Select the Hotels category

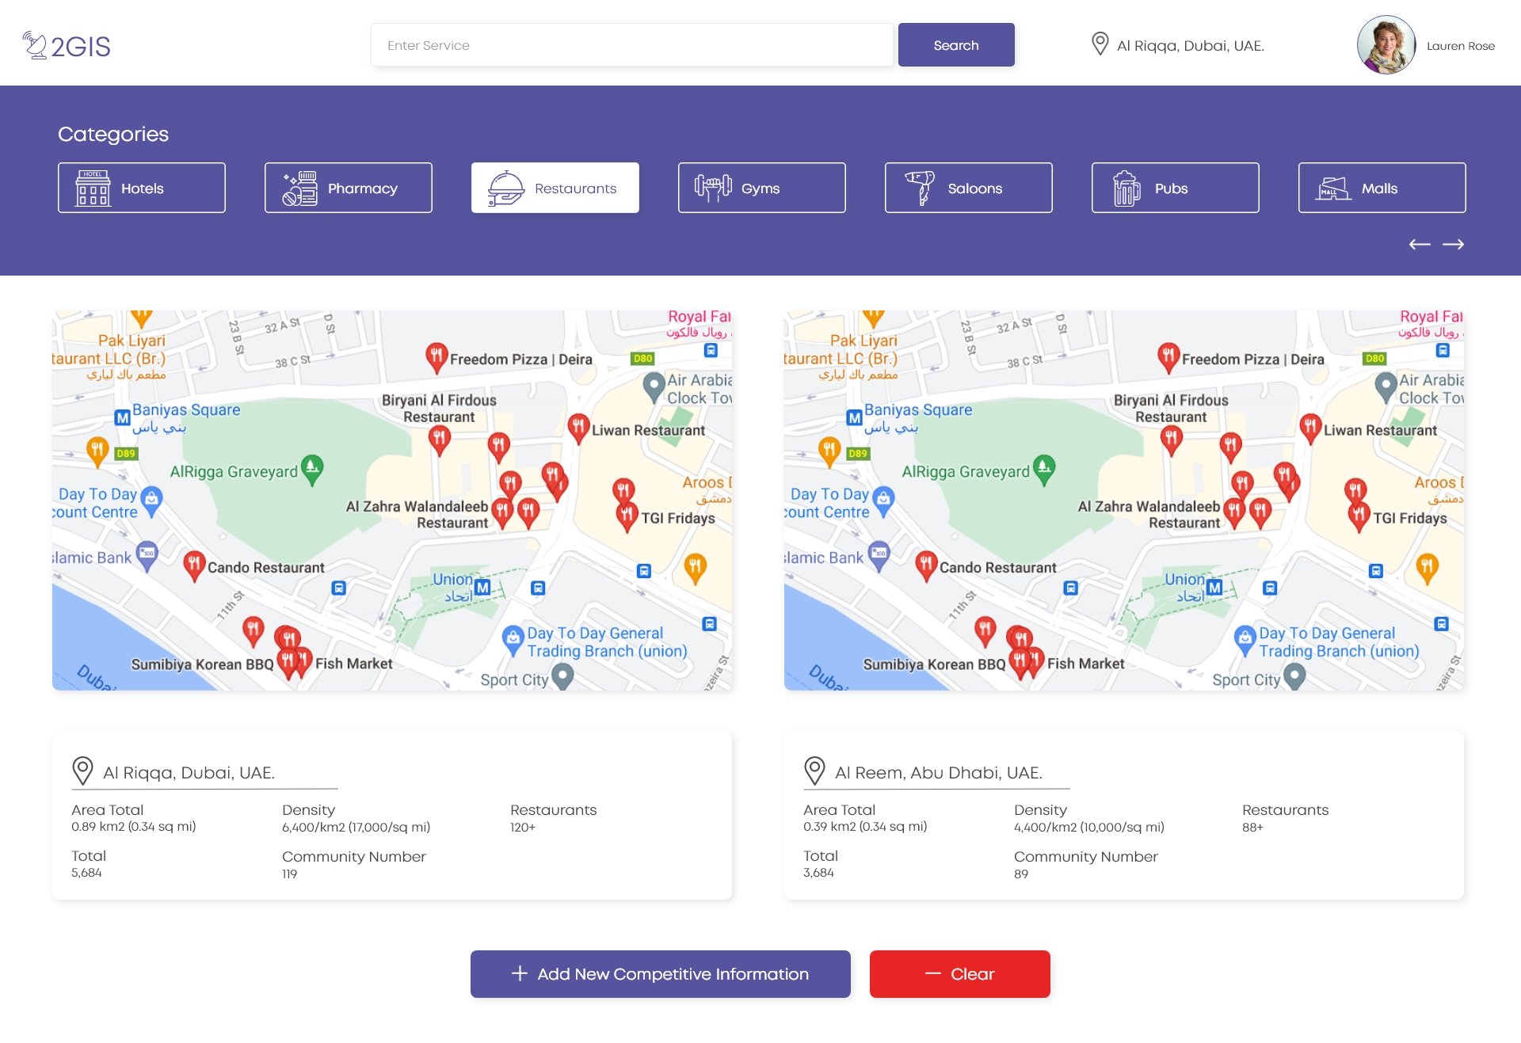(x=142, y=188)
